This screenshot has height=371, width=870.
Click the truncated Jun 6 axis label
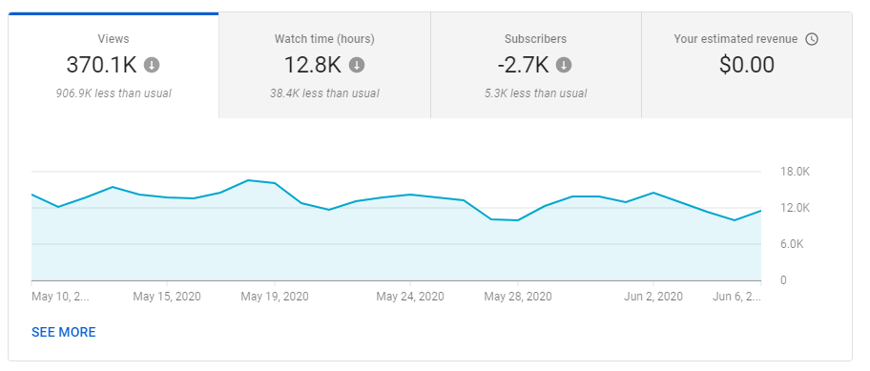[x=736, y=297]
